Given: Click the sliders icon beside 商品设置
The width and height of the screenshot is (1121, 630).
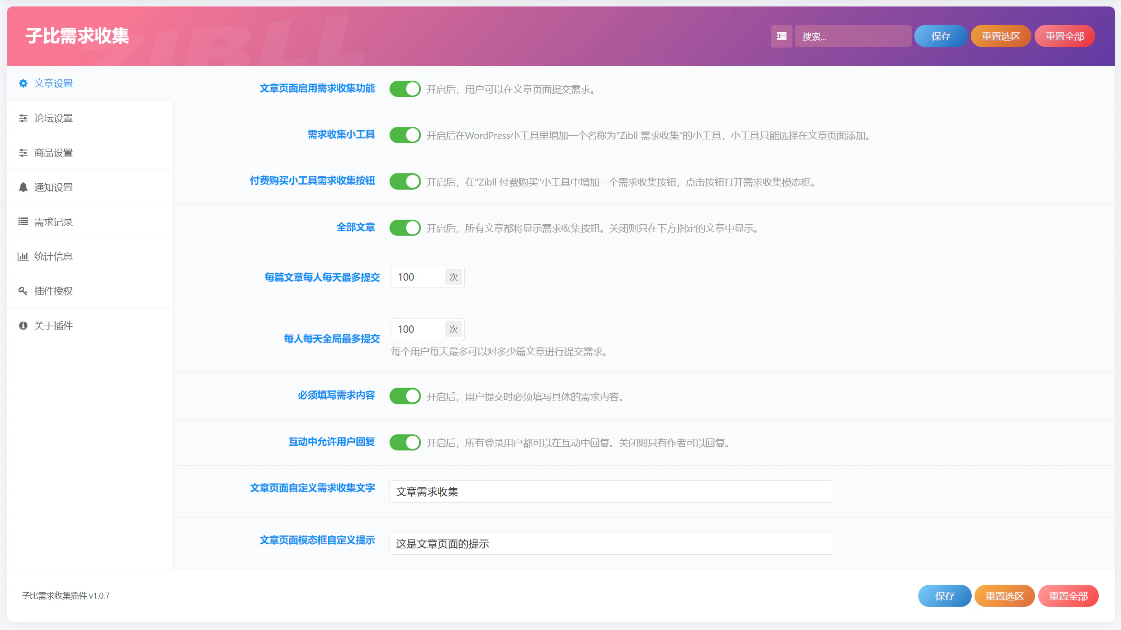Looking at the screenshot, I should tap(23, 153).
